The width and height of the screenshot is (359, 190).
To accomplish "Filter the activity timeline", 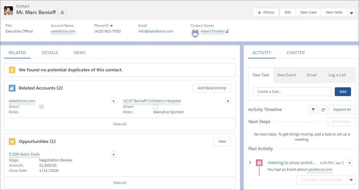I will click(x=313, y=110).
